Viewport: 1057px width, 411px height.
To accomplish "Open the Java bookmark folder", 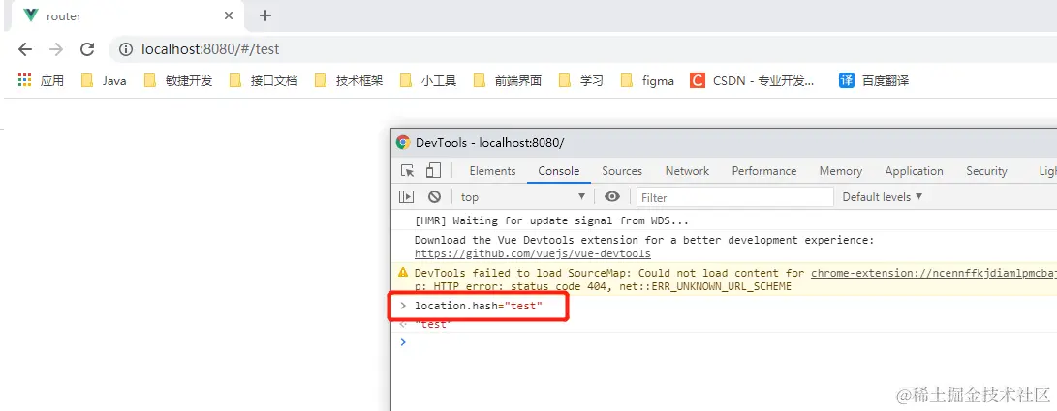I will [x=103, y=80].
